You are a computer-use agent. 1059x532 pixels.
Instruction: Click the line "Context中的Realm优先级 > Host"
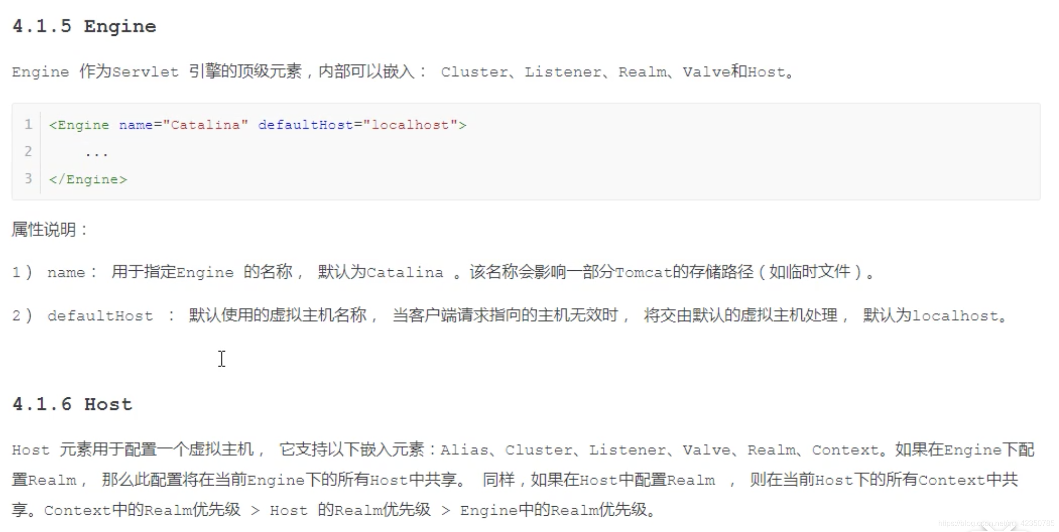[334, 510]
